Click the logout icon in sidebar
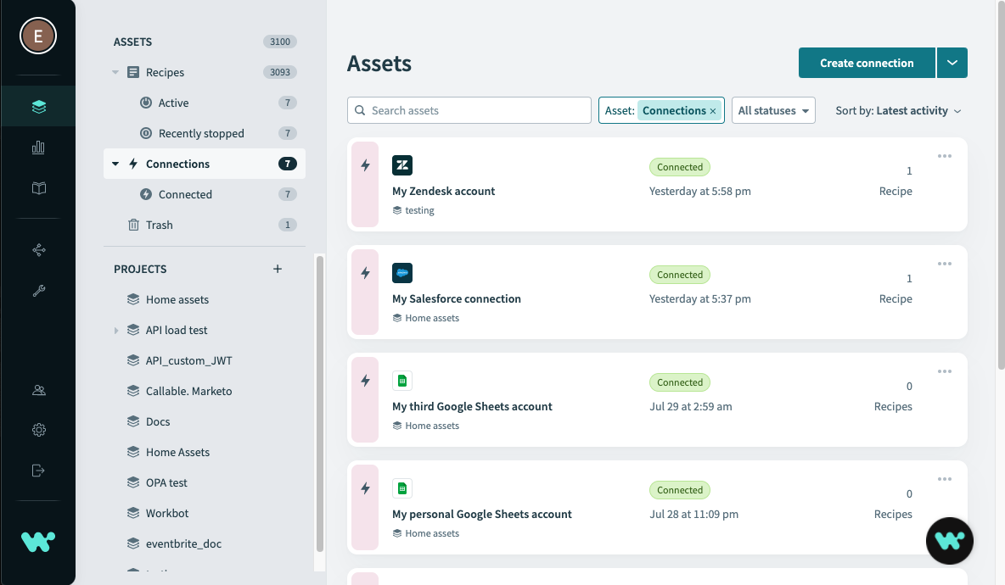1005x585 pixels. tap(38, 471)
